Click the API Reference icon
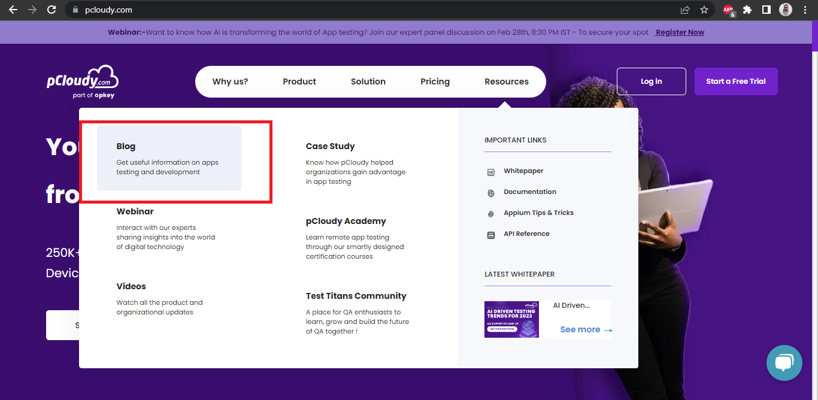This screenshot has width=818, height=400. coord(491,234)
